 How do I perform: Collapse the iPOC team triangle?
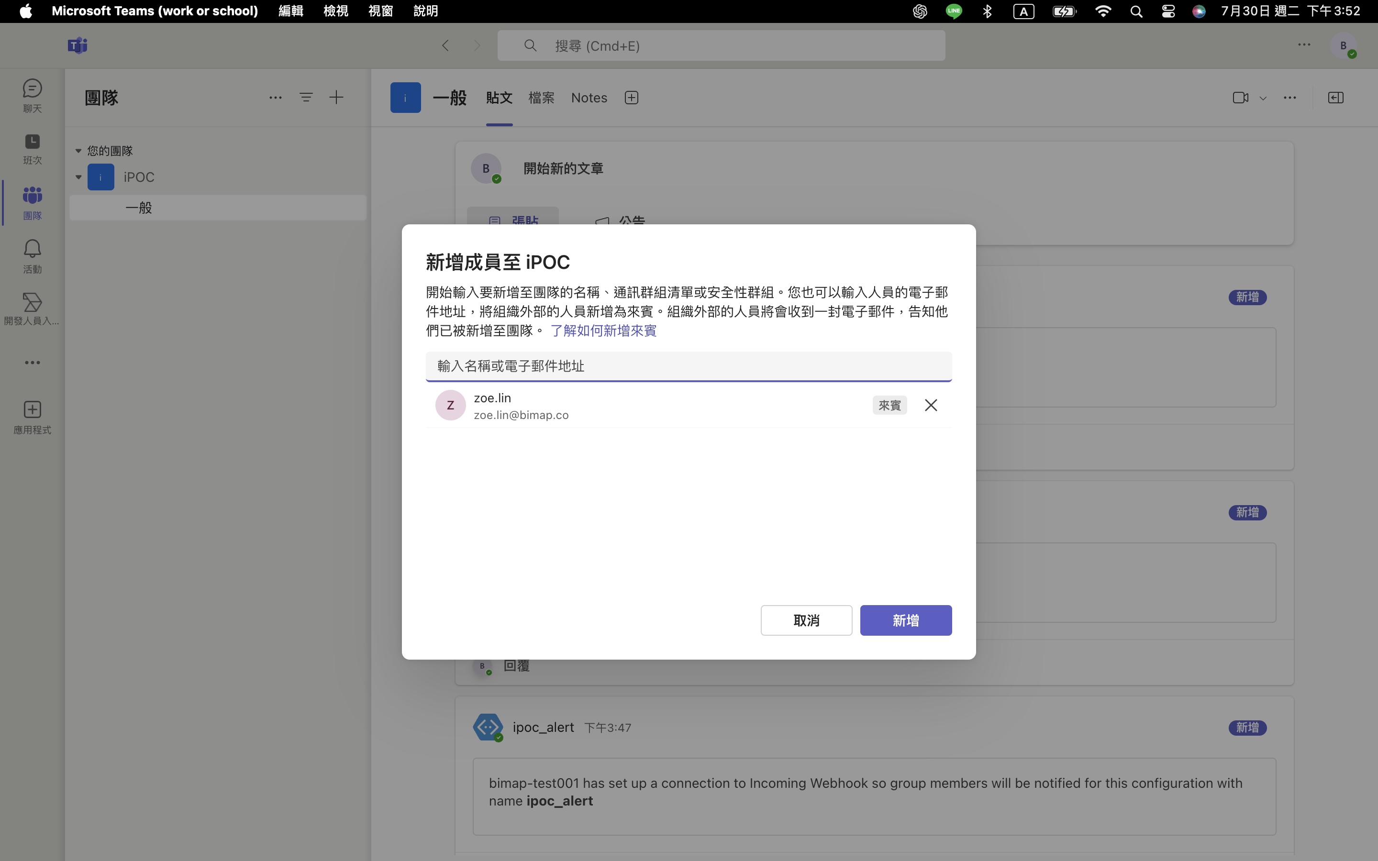coord(78,177)
